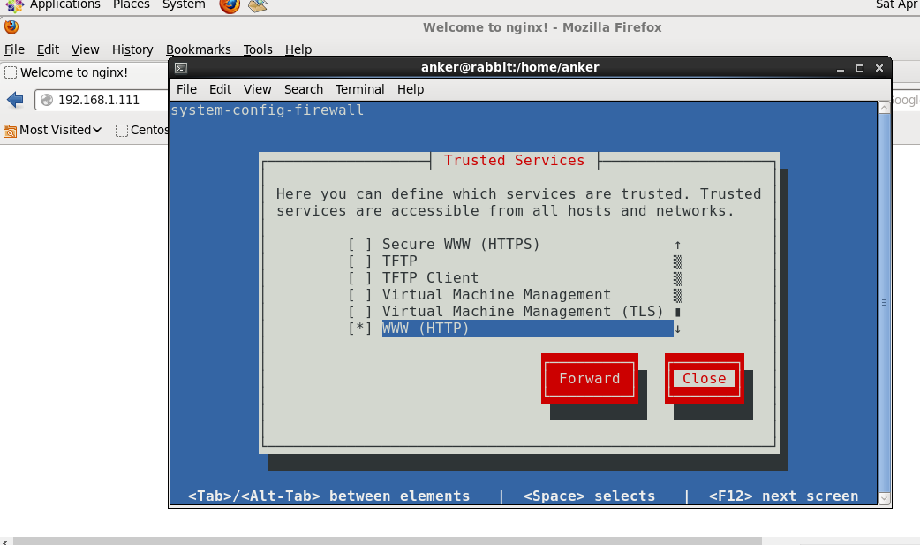
Task: Open Firefox Tools menu
Action: (258, 49)
